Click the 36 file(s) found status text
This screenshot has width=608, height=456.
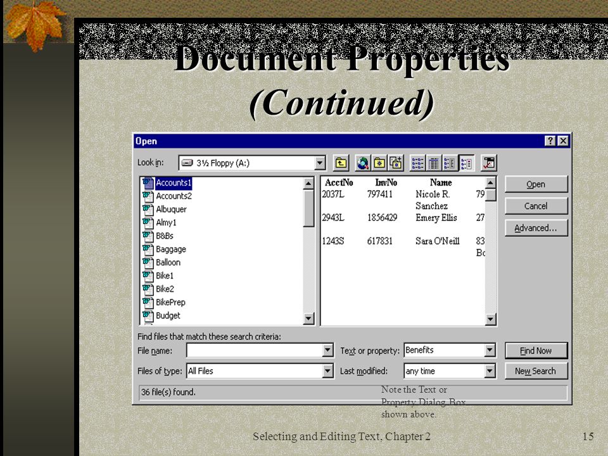(168, 392)
